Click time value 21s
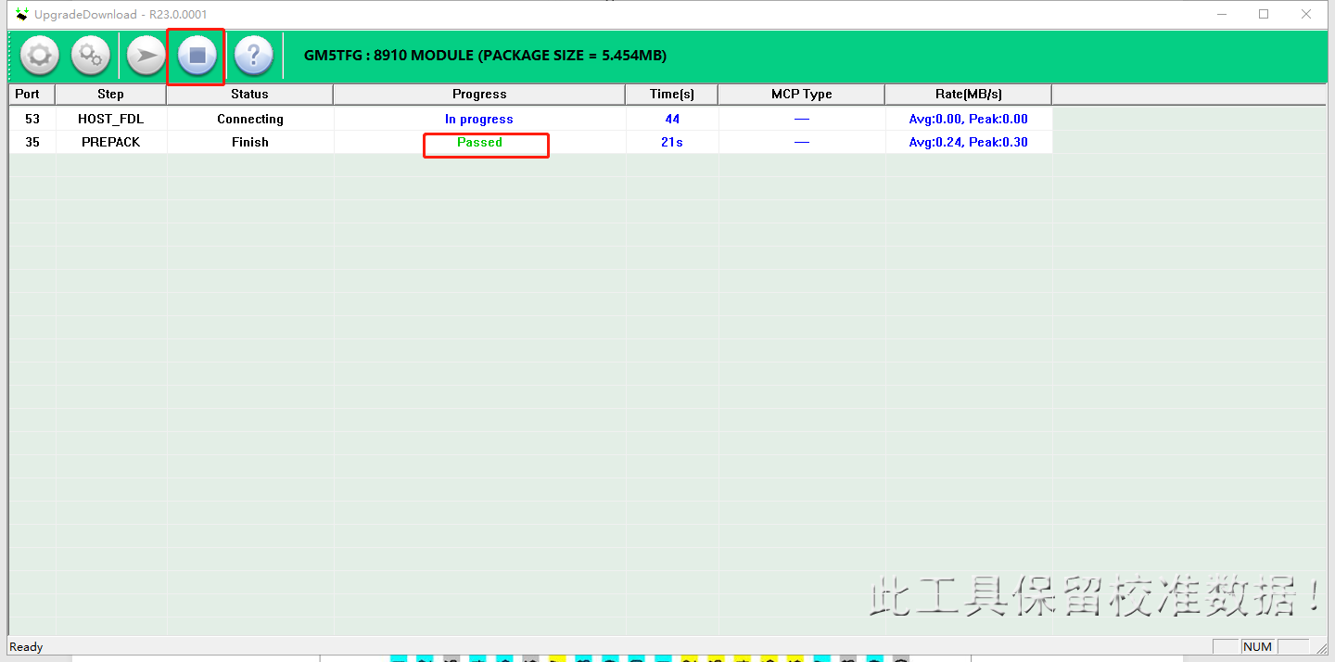 (x=672, y=142)
